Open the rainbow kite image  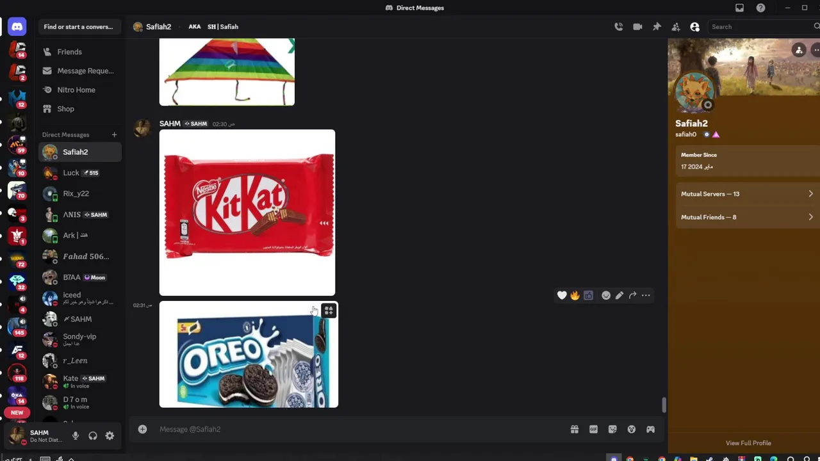click(227, 72)
